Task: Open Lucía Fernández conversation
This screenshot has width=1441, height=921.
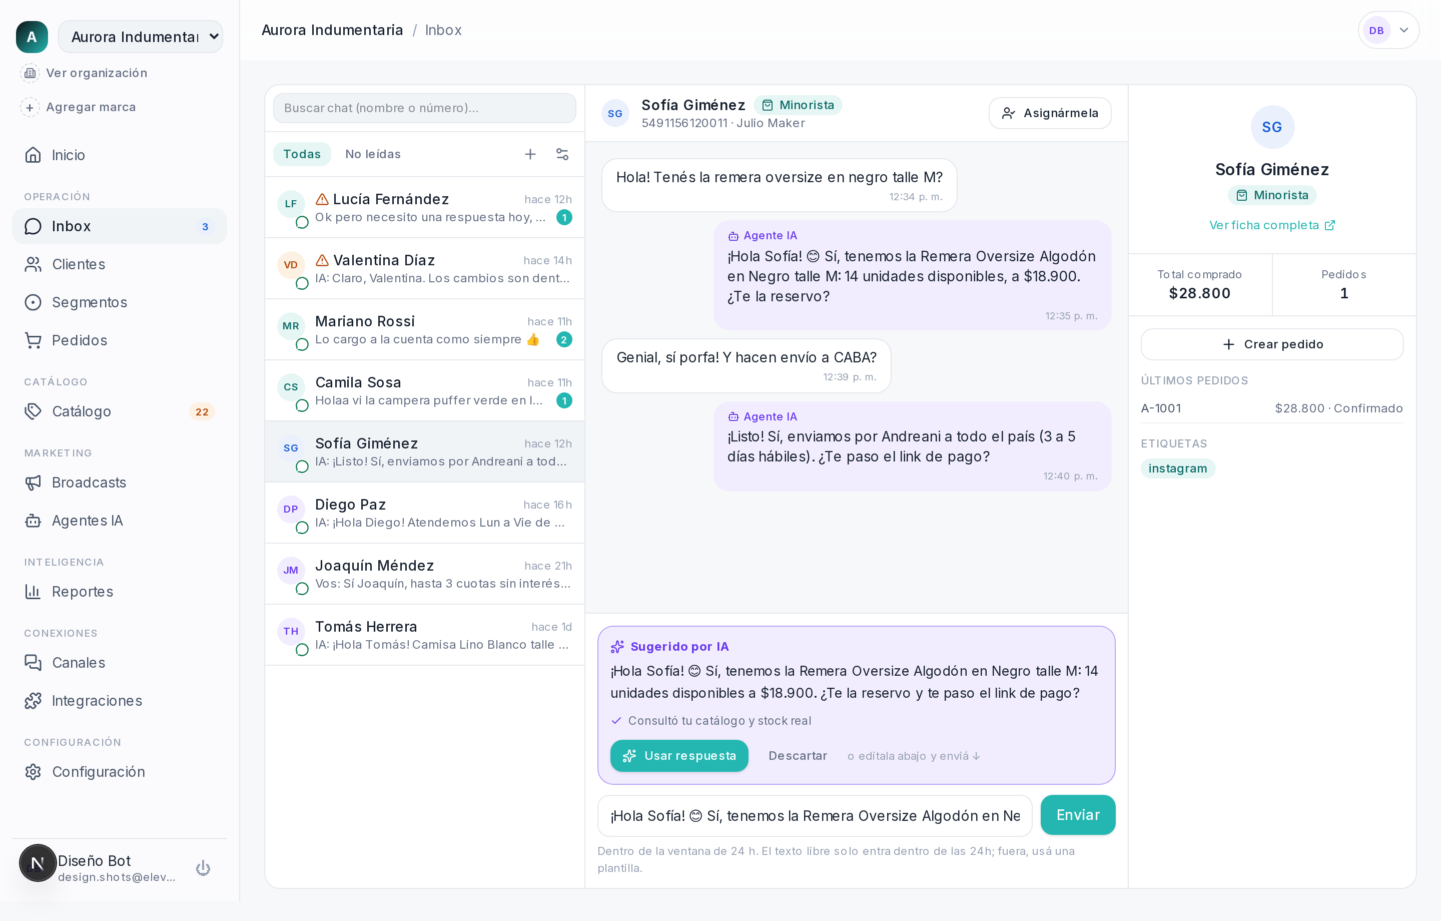Action: pos(424,208)
